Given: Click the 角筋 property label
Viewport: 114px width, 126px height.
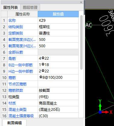Looking at the screenshot, I should tap(12, 59).
